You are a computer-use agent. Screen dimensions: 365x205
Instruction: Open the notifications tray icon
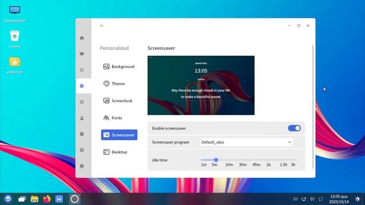click(321, 199)
